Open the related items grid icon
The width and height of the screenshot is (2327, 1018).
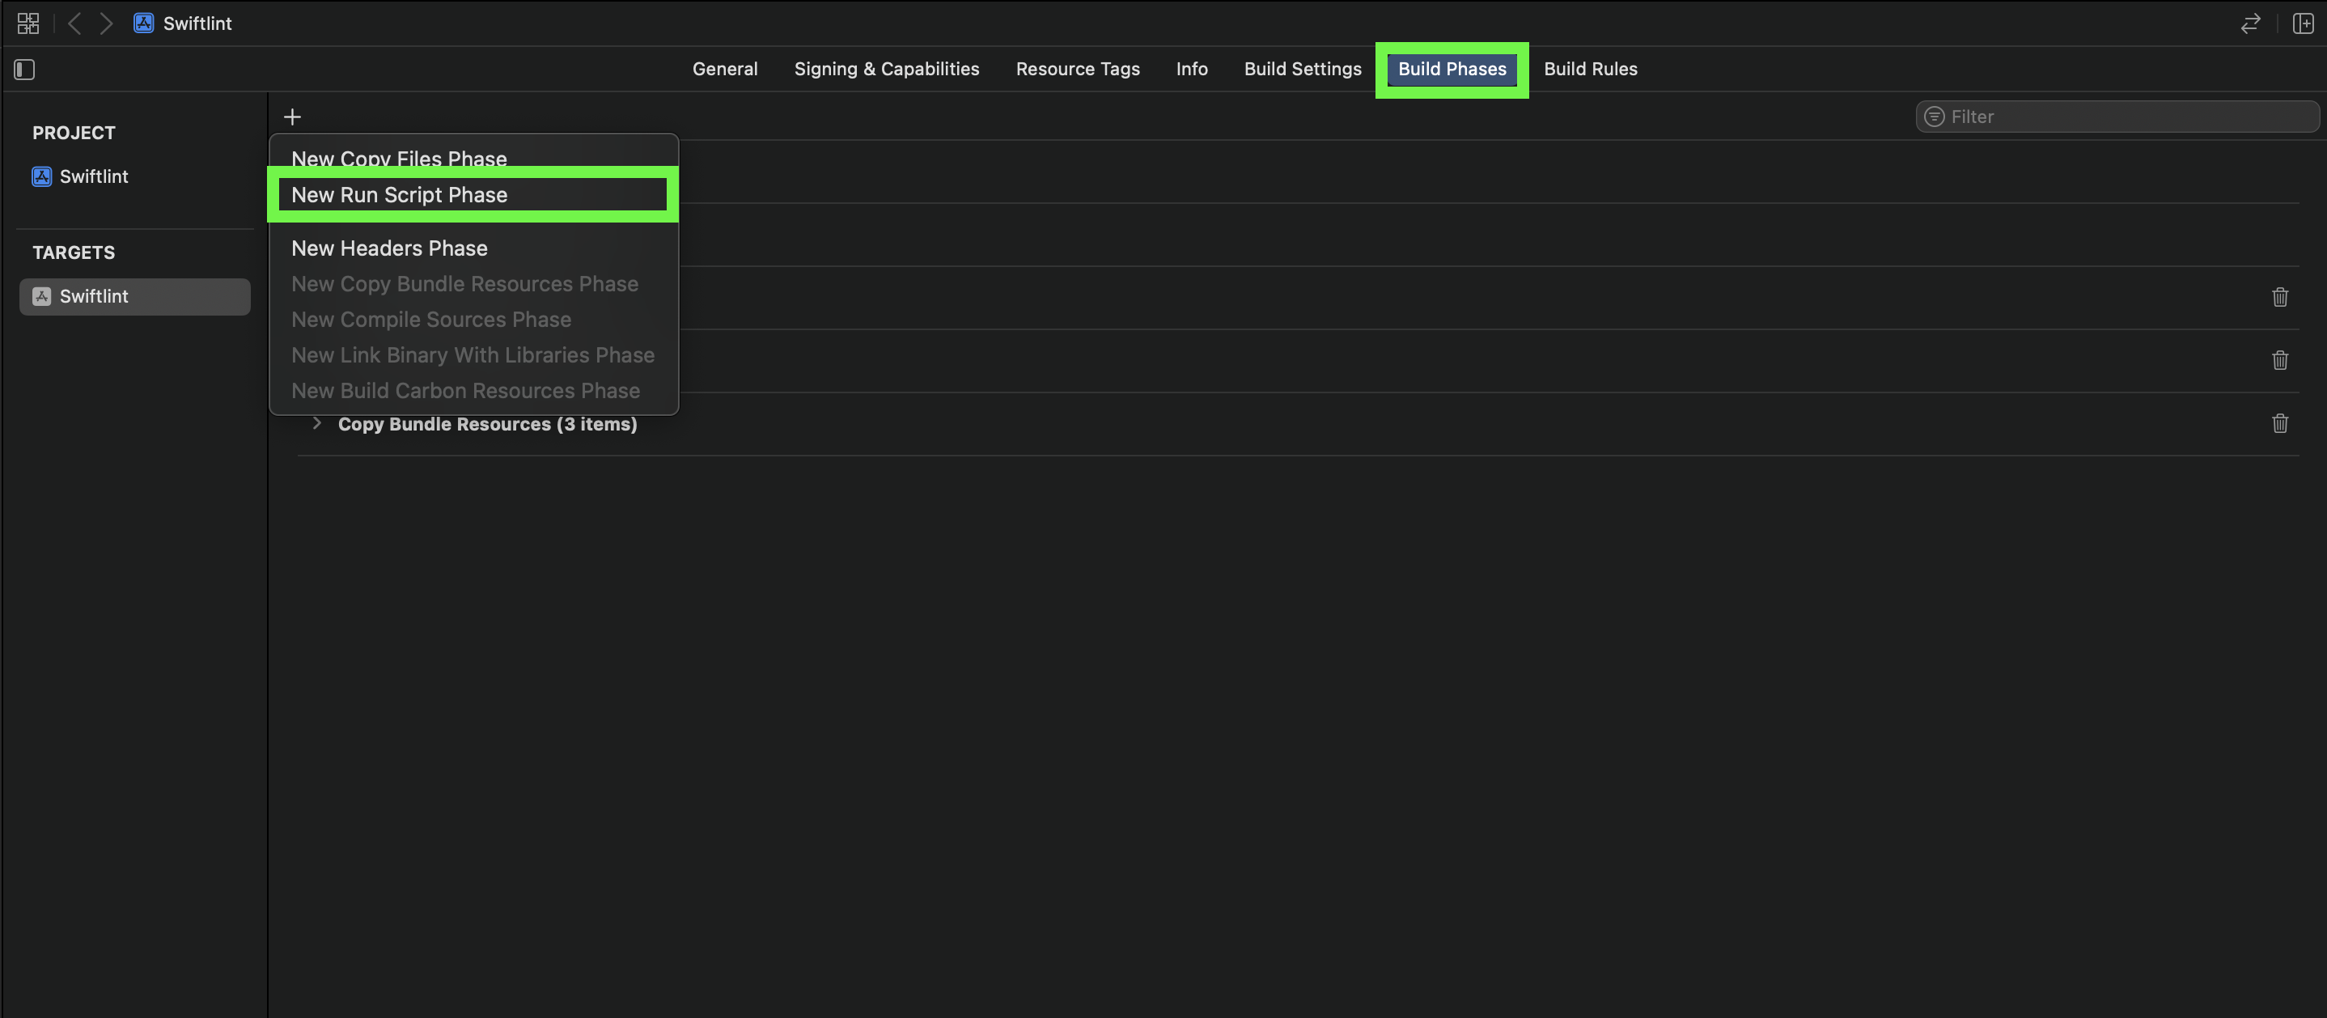pyautogui.click(x=28, y=23)
